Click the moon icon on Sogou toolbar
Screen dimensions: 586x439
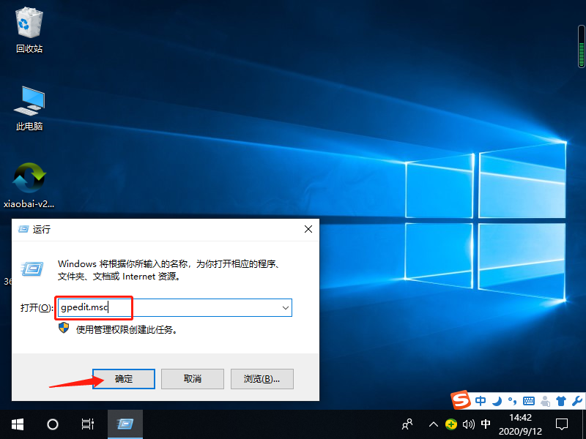point(496,400)
